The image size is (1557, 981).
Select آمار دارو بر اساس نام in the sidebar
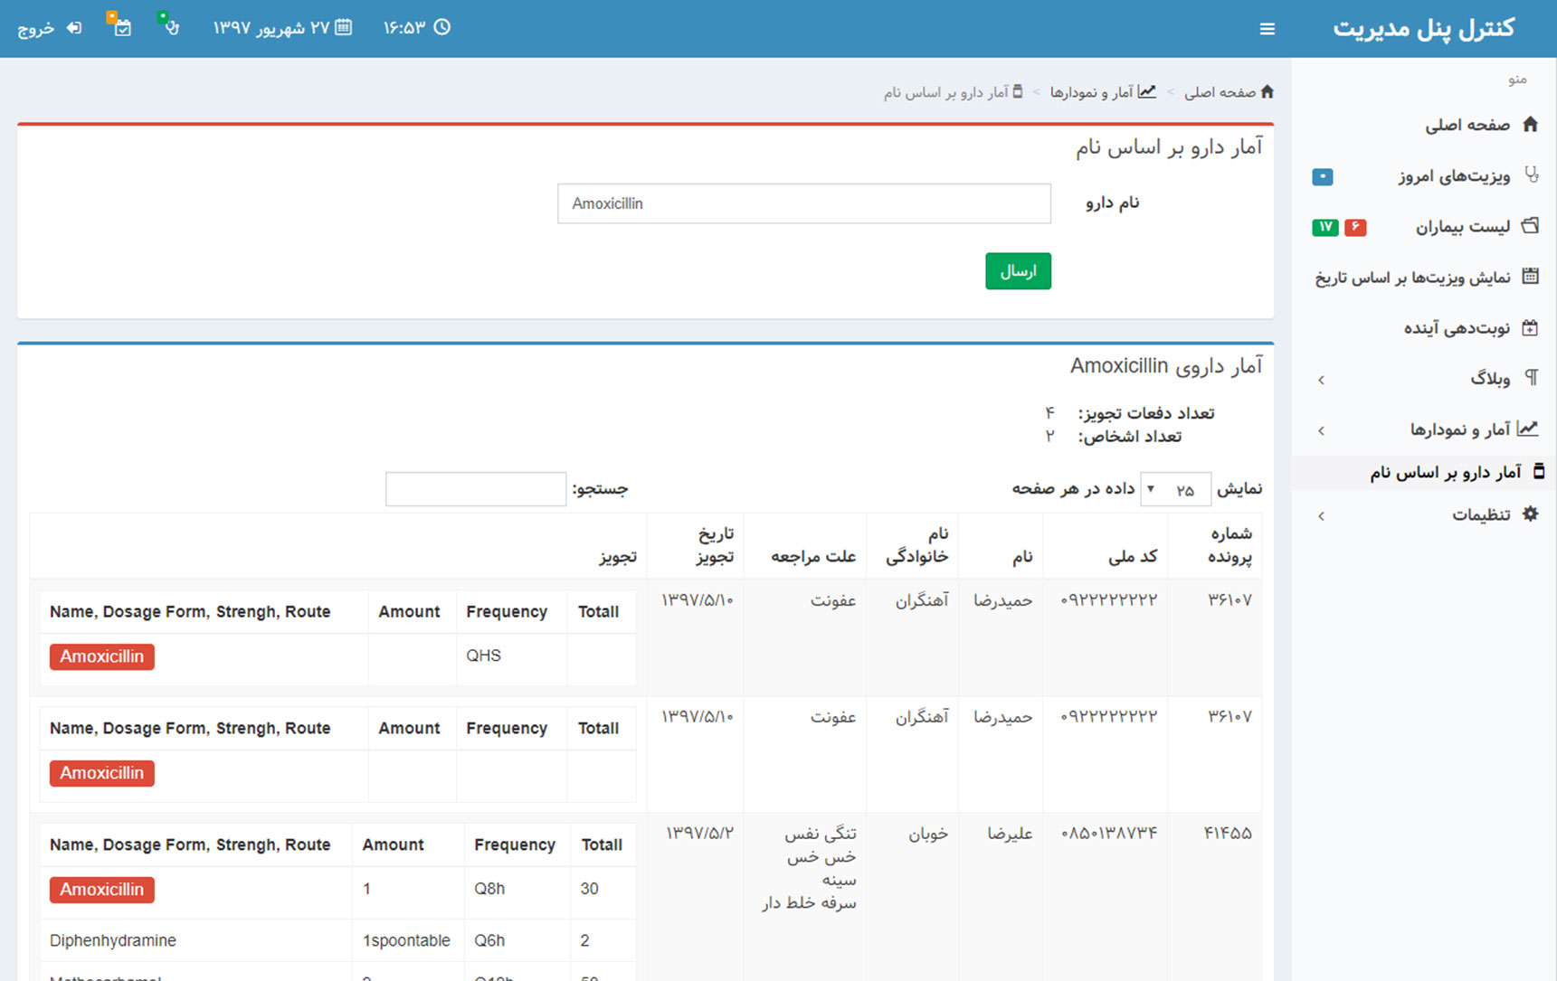(1445, 471)
